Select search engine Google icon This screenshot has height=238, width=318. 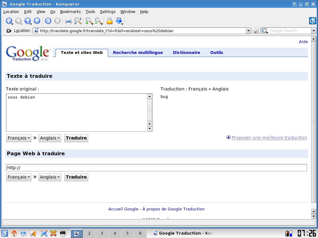pos(265,31)
